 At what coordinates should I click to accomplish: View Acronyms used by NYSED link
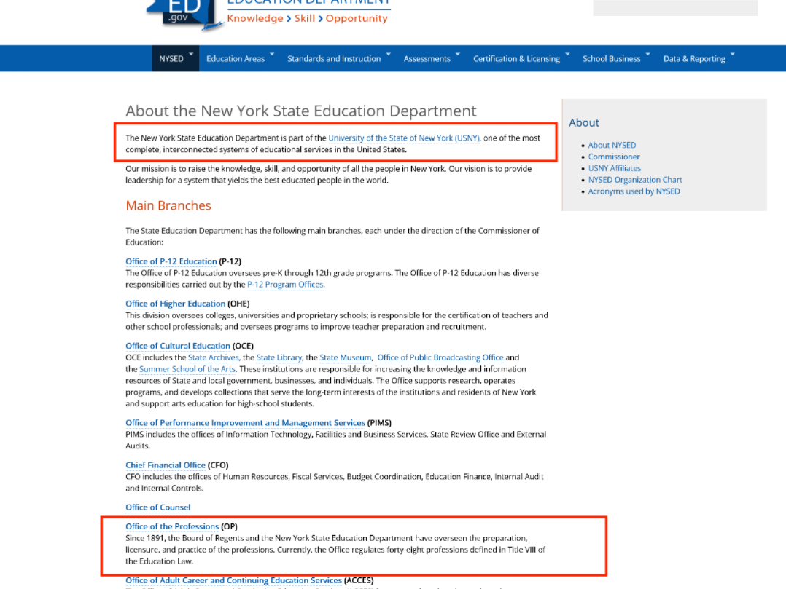click(x=634, y=191)
